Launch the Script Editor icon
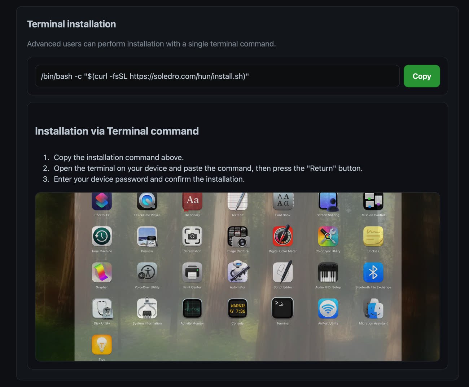The height and width of the screenshot is (387, 469). [282, 272]
